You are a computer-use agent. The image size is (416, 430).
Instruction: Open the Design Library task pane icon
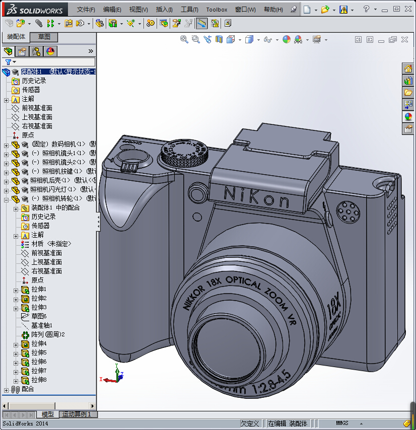(408, 81)
